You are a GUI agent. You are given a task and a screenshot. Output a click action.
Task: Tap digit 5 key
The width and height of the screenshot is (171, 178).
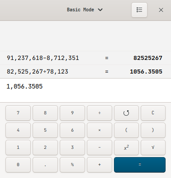[x=45, y=130]
